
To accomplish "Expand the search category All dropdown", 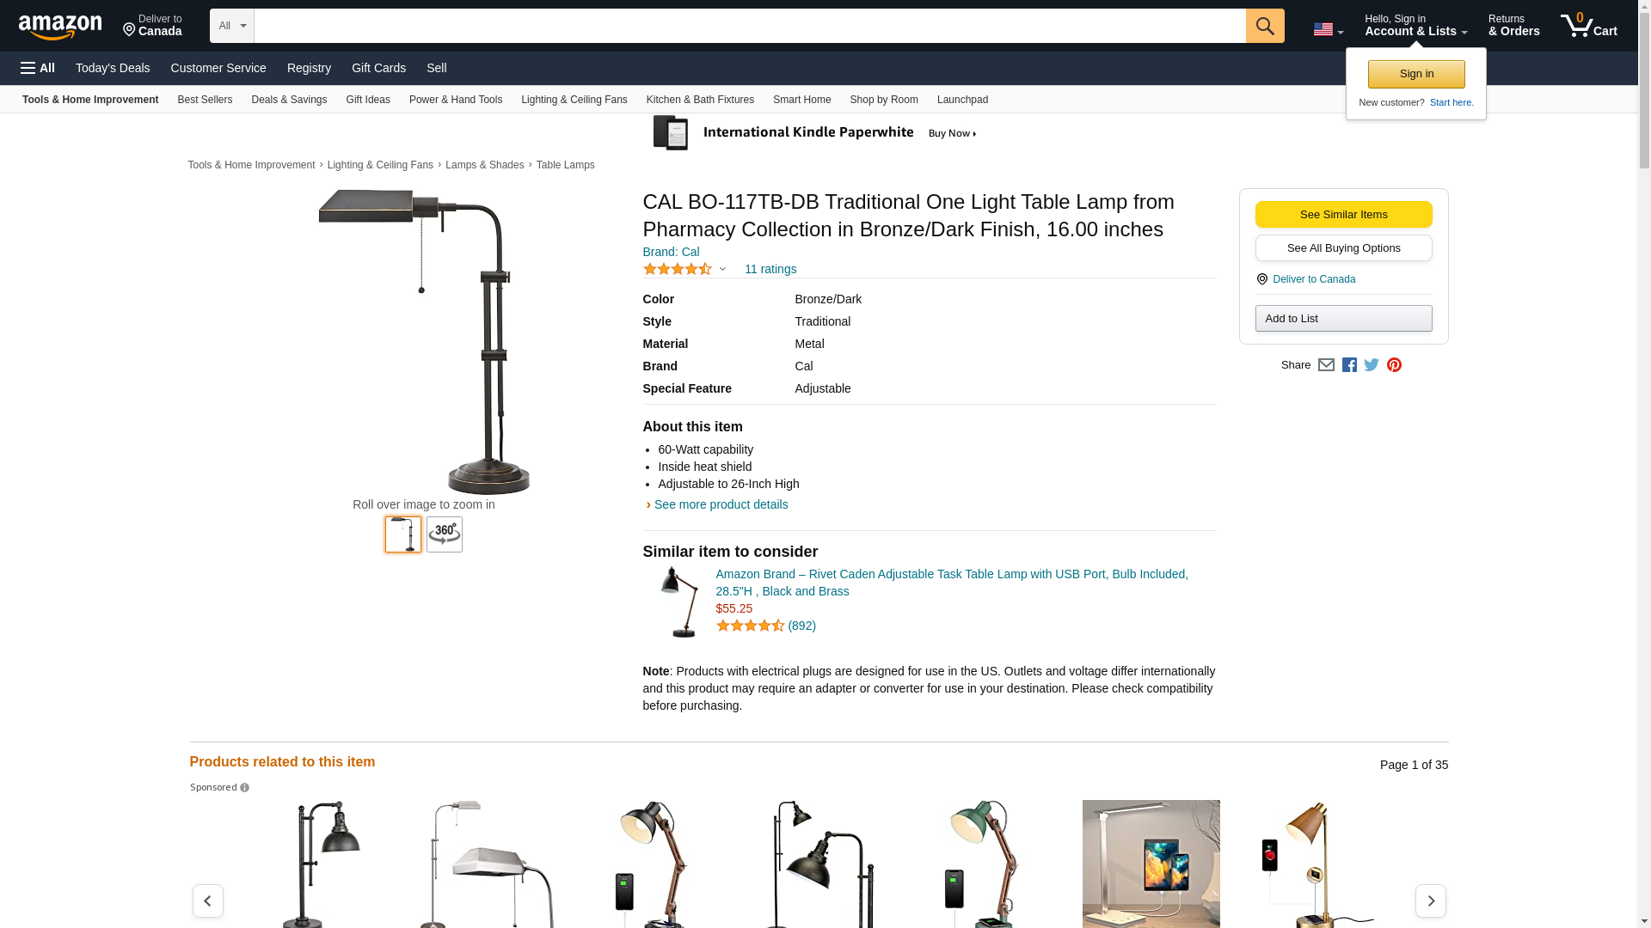I will 231,26.
